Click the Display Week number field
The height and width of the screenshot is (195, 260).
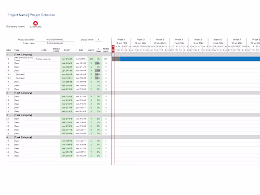(98, 40)
